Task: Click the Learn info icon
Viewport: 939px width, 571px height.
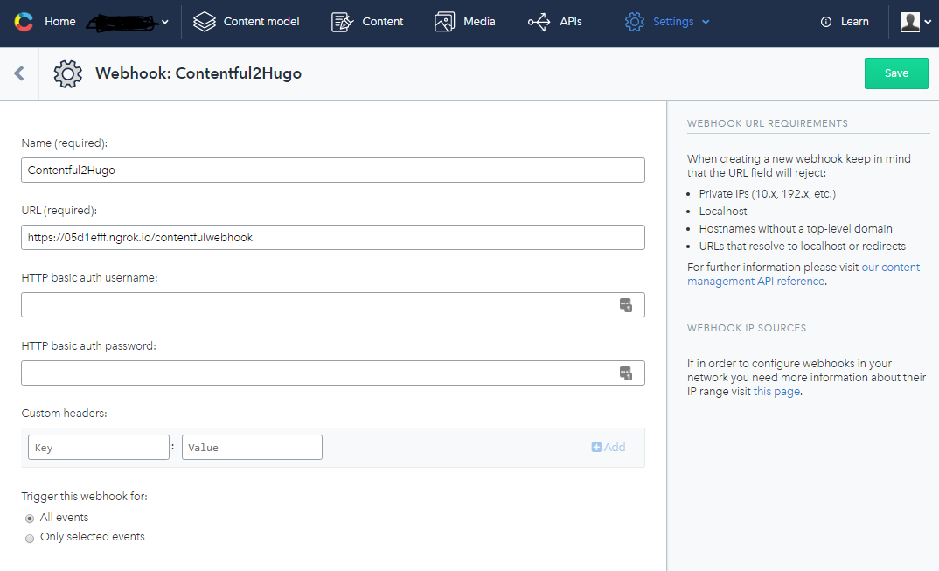Action: (826, 22)
